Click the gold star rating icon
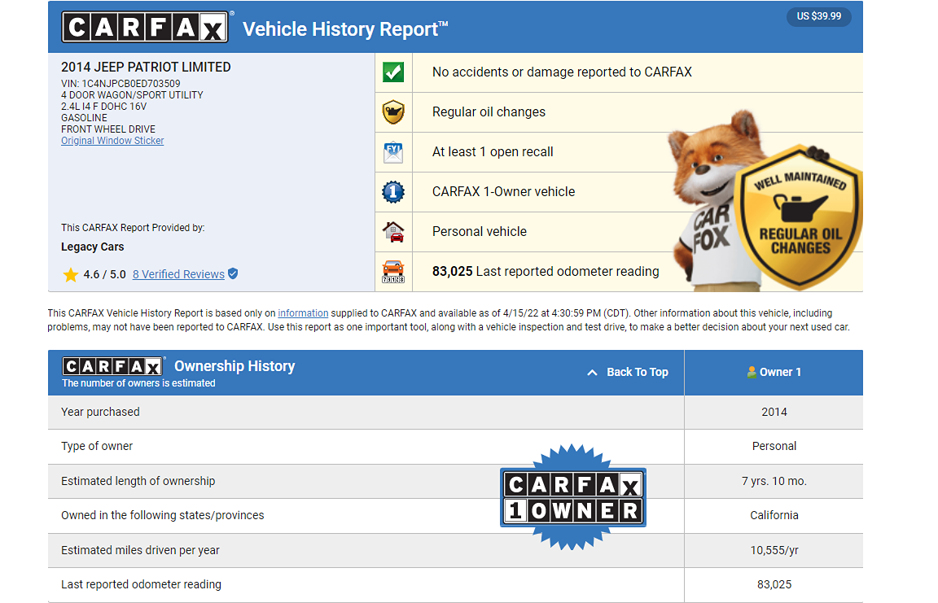Viewport: 938px width, 603px height. [71, 274]
